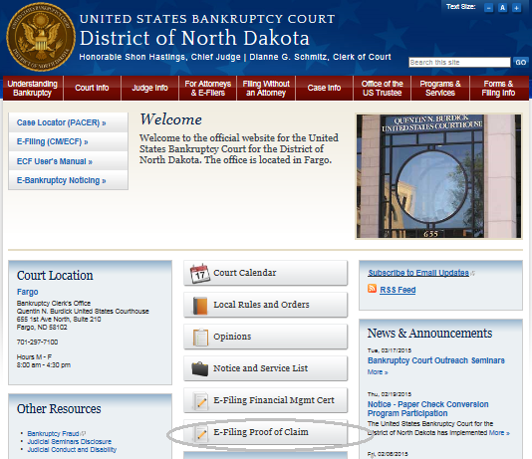The image size is (532, 459).
Task: Click the briefcase icon for Notice and Service List
Action: pyautogui.click(x=200, y=368)
